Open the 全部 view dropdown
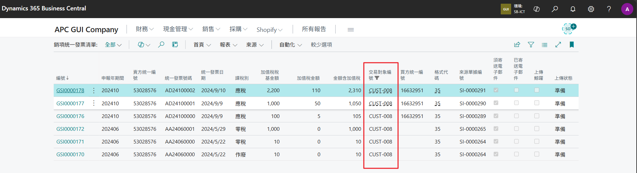637x173 pixels. point(113,45)
